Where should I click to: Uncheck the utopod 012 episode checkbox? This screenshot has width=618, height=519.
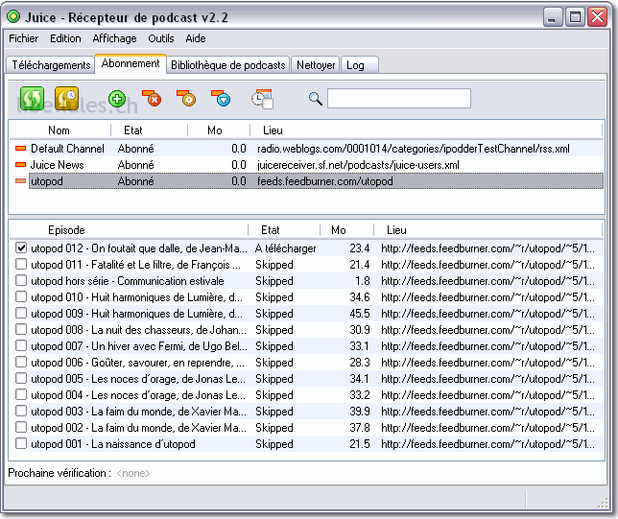pos(21,248)
